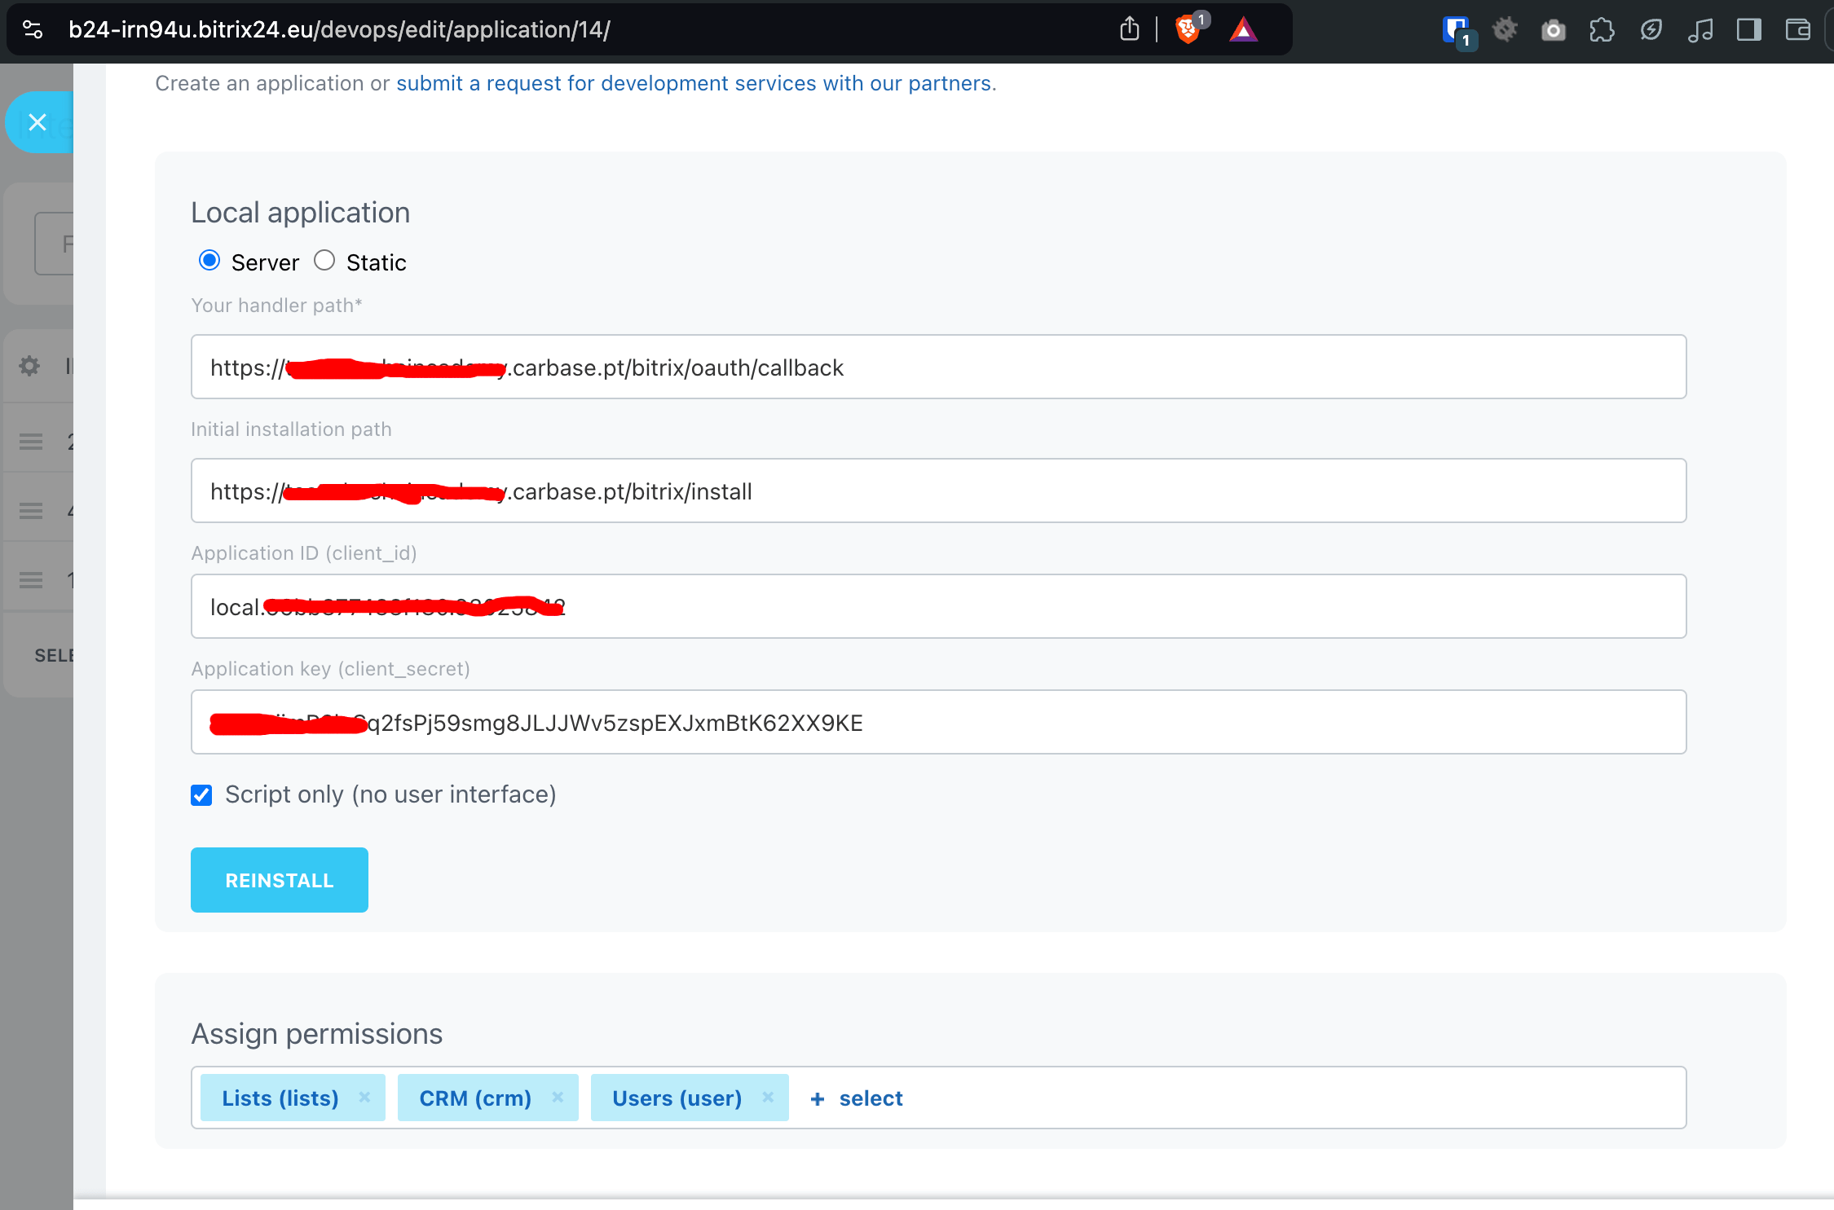Select the Server radio button
The image size is (1834, 1210).
[x=209, y=261]
